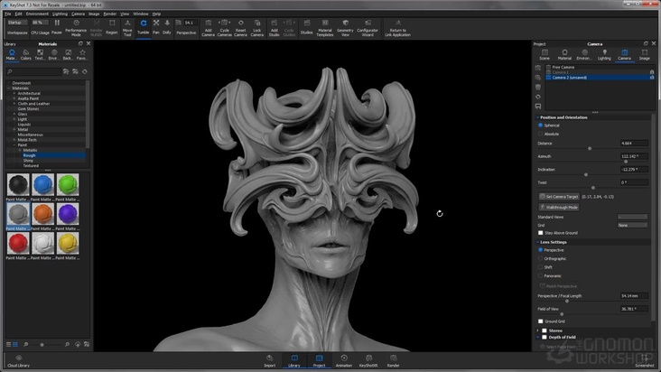Click the orange Paint Matte material thumbnail
This screenshot has height=372, width=661.
pos(42,214)
